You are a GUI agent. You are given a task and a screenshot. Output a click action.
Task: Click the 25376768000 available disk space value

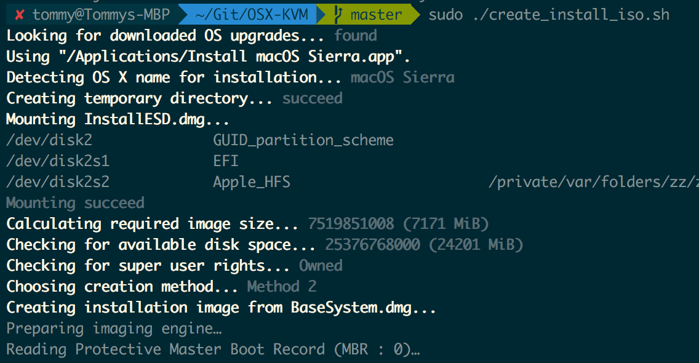click(x=373, y=244)
